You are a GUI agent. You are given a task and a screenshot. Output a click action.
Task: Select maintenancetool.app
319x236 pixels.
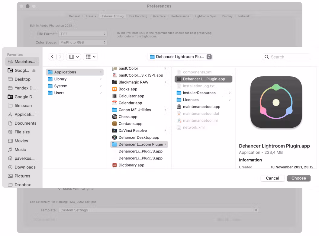(x=203, y=107)
